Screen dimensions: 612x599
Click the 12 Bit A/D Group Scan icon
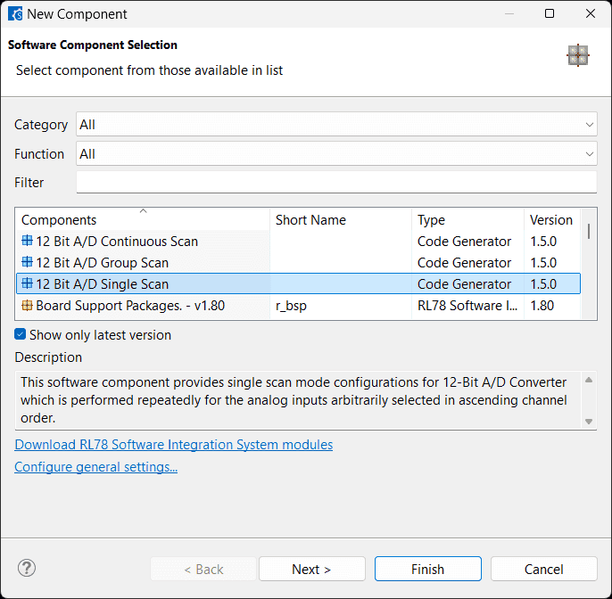(x=27, y=263)
